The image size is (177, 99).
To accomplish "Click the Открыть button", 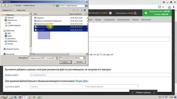I will [x=65, y=62].
